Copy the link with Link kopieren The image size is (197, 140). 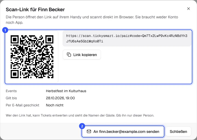tap(82, 55)
